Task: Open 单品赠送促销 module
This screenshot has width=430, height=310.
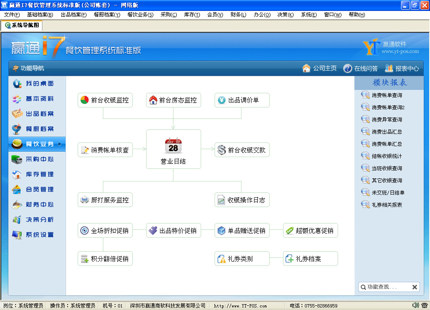Action: [x=242, y=231]
